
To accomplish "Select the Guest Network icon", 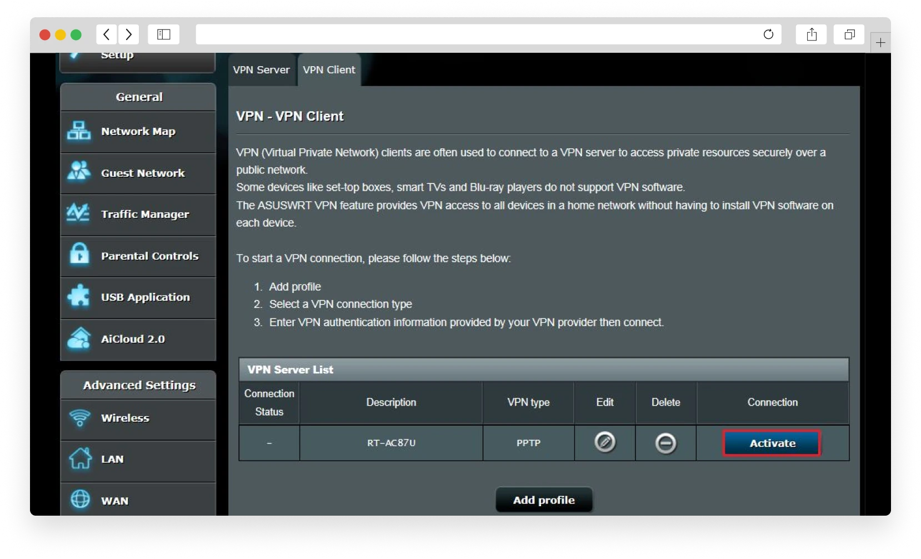I will coord(79,173).
